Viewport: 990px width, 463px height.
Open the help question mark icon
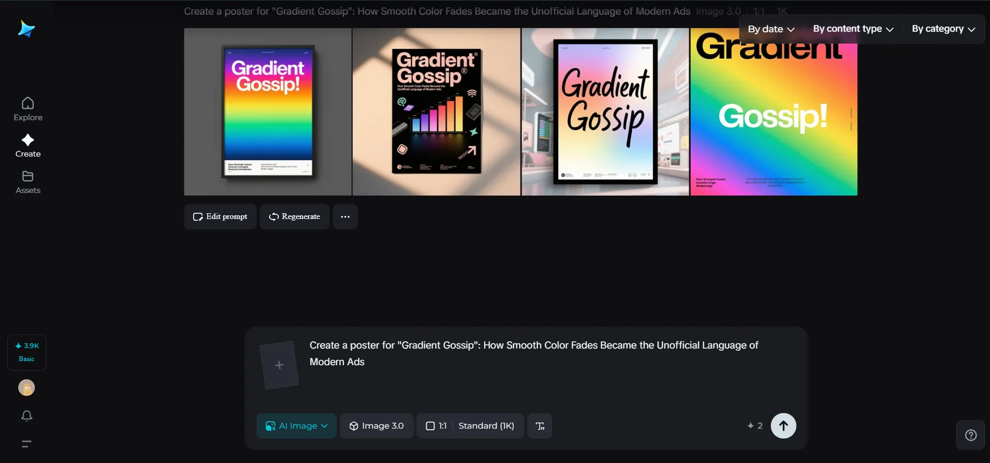[x=971, y=435]
